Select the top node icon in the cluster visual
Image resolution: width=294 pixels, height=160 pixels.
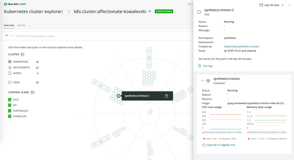tap(149, 58)
